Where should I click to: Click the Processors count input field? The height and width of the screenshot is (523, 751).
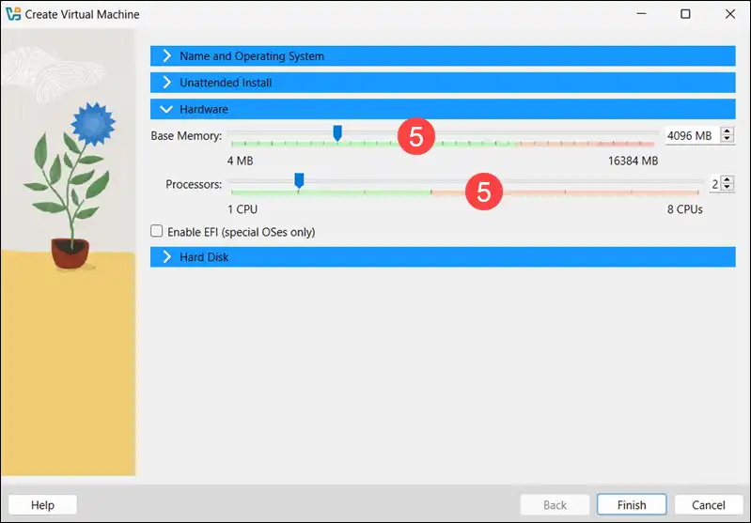click(x=715, y=184)
